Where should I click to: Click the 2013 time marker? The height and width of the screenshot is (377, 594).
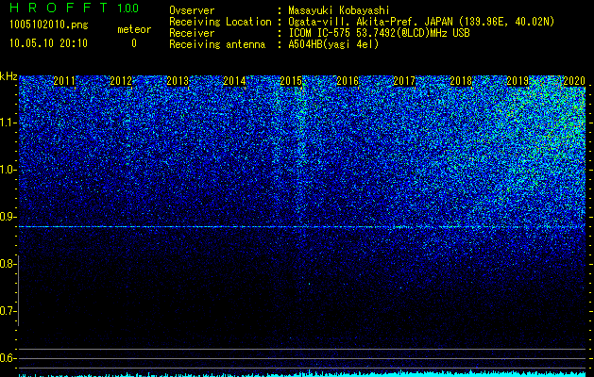coord(178,81)
